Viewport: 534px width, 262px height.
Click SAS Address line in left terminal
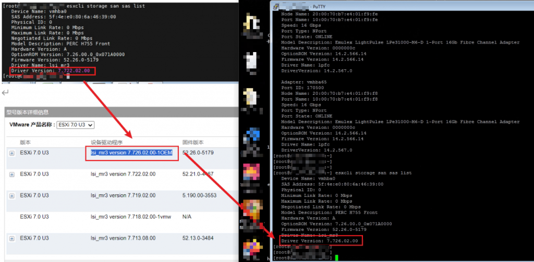[x=64, y=17]
